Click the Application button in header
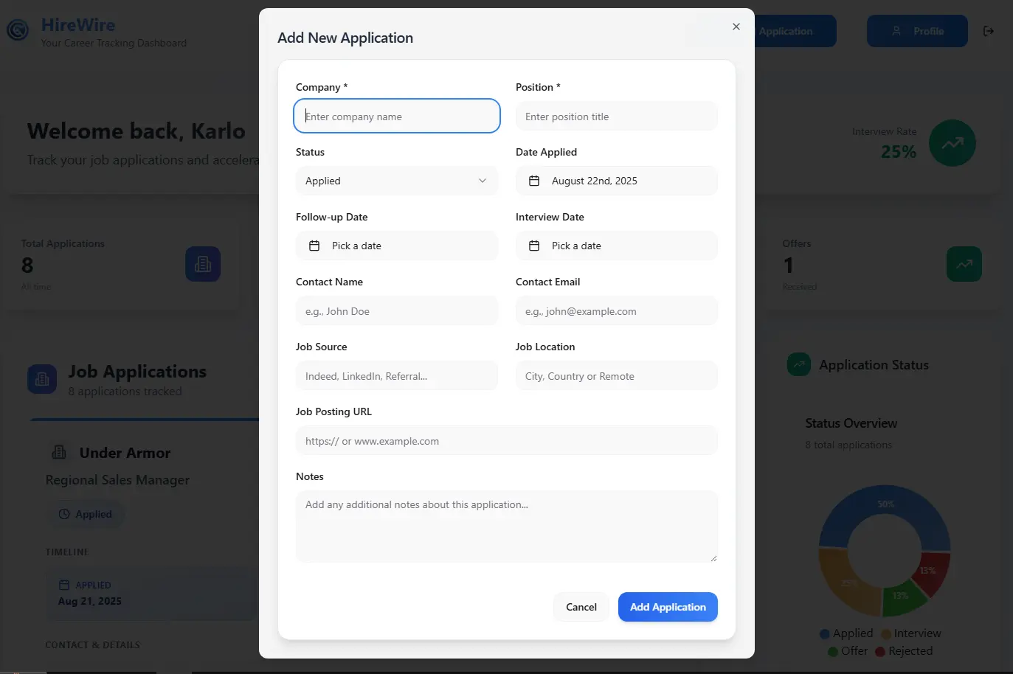 click(x=795, y=31)
